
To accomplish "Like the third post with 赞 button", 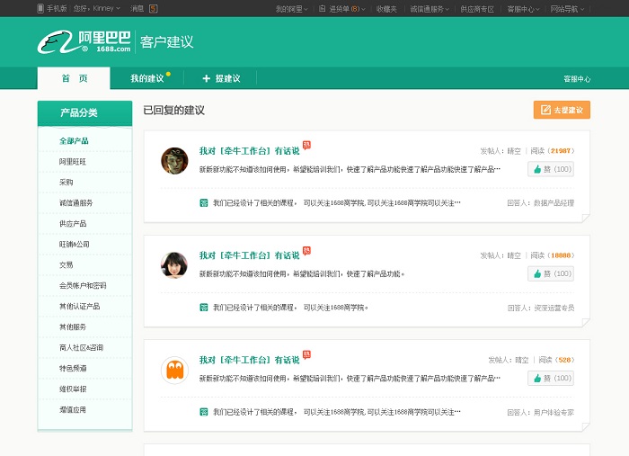I will coord(551,379).
